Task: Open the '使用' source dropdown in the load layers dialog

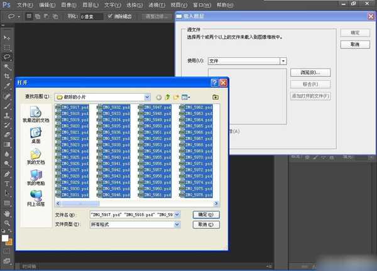Action: coord(283,61)
